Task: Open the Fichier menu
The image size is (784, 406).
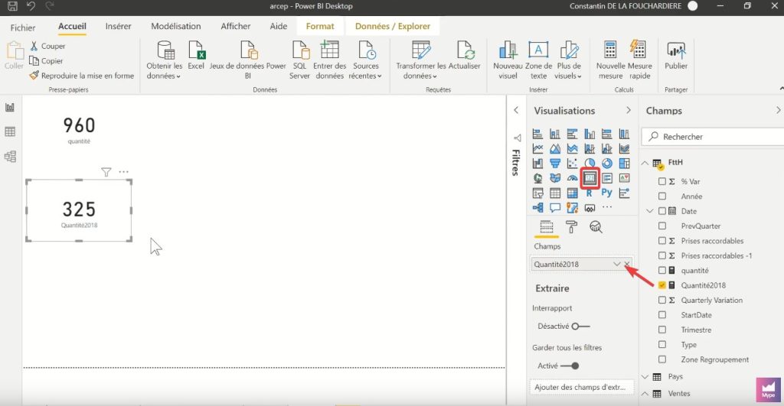Action: point(22,28)
